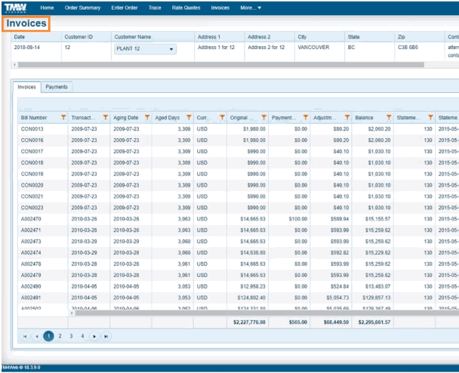Viewport: 459px width, 373px height.
Task: Click the grid's horizontal scrollbar
Action: 226,313
